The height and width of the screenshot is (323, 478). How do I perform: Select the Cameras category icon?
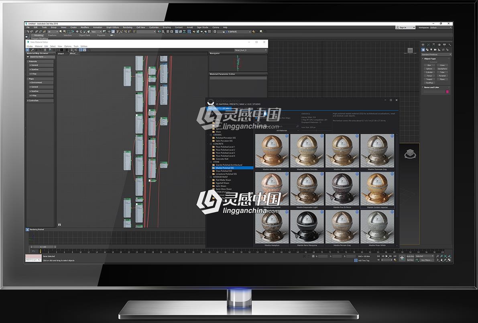[435, 49]
